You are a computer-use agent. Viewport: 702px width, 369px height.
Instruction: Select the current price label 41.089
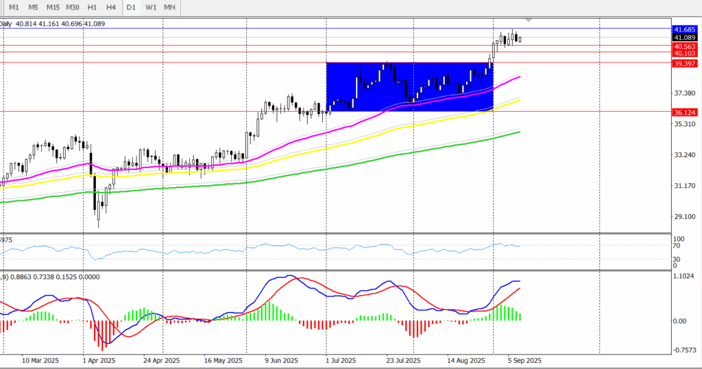pyautogui.click(x=685, y=38)
